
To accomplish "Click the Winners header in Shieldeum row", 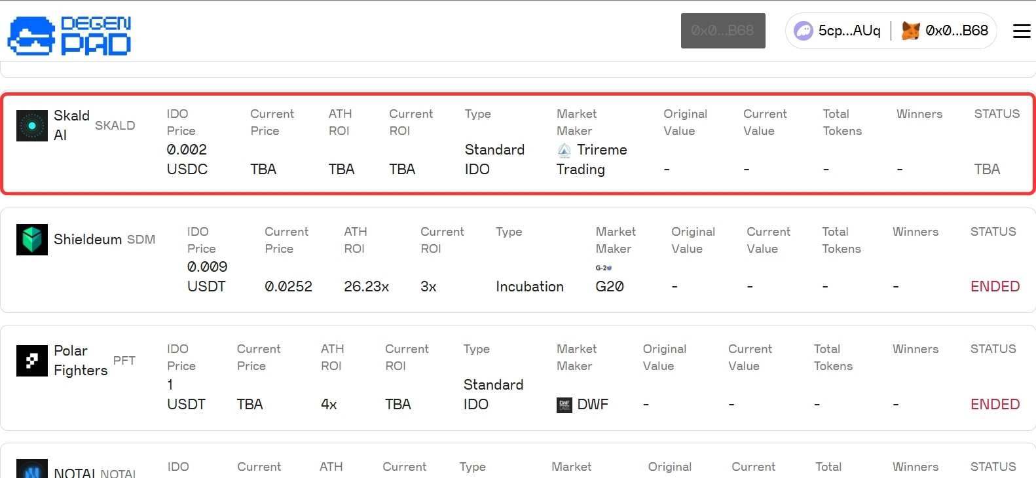I will click(916, 232).
